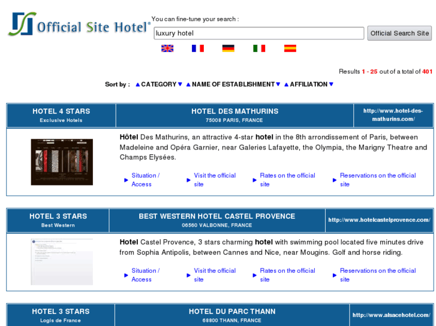Open reservations on official site for Castel Provence
The height and width of the screenshot is (326, 436).
click(x=378, y=275)
